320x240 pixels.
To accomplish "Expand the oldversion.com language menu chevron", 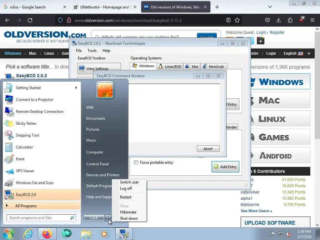I will pyautogui.click(x=309, y=53).
